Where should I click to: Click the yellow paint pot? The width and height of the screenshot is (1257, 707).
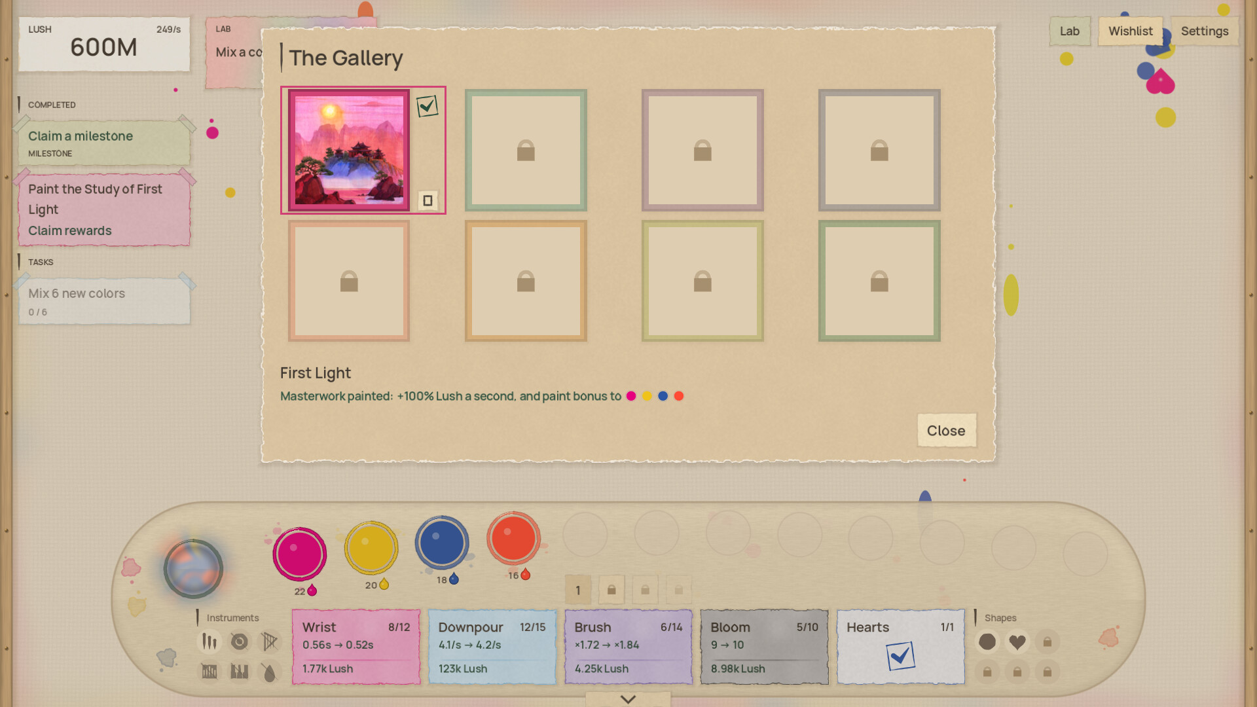(x=371, y=548)
